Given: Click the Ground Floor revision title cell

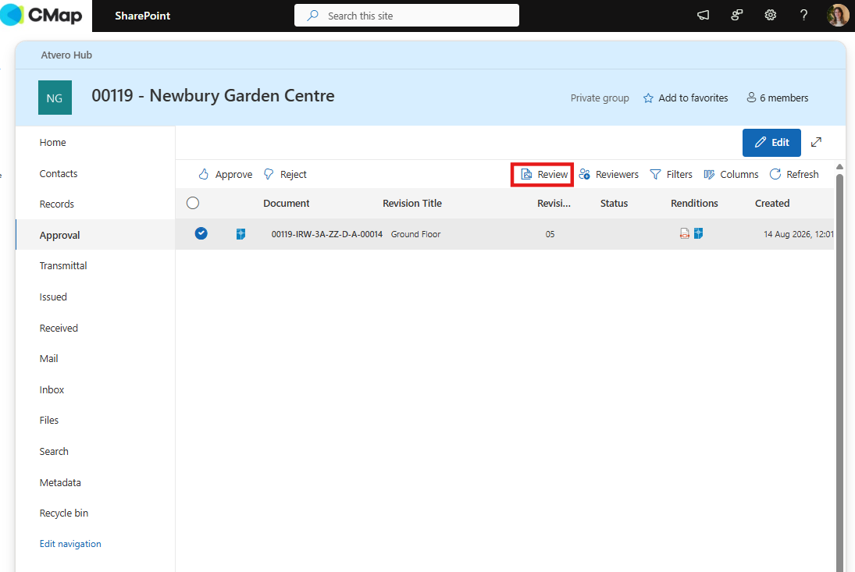Looking at the screenshot, I should (x=415, y=234).
